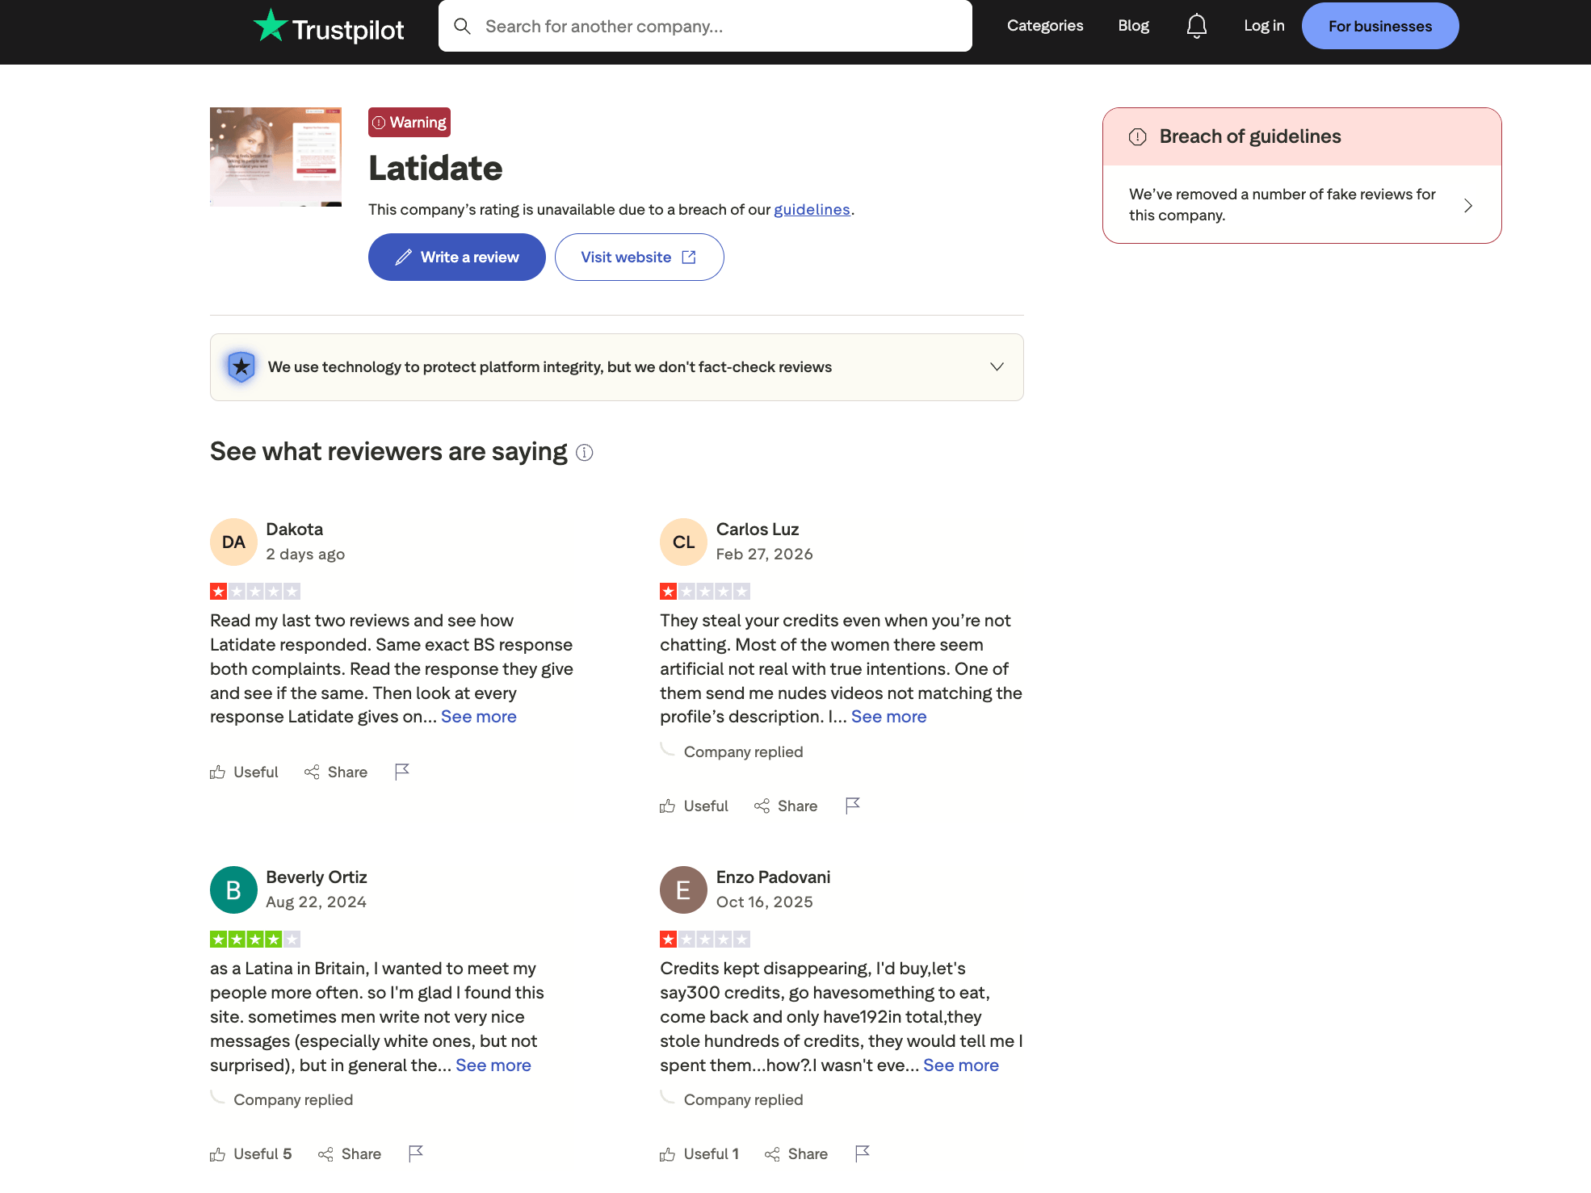The height and width of the screenshot is (1193, 1591).
Task: Open the notifications bell
Action: pos(1196,26)
